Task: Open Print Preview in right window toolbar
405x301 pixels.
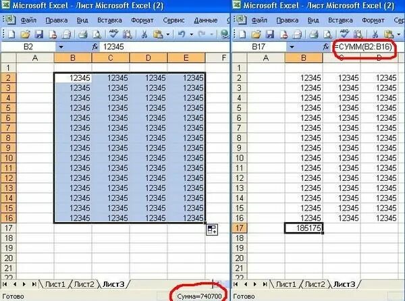Action: [328, 34]
